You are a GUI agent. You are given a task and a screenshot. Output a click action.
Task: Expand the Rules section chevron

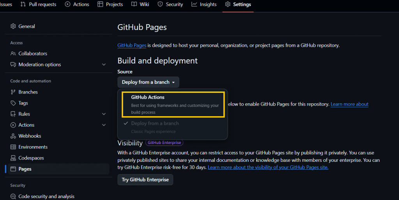[104, 114]
